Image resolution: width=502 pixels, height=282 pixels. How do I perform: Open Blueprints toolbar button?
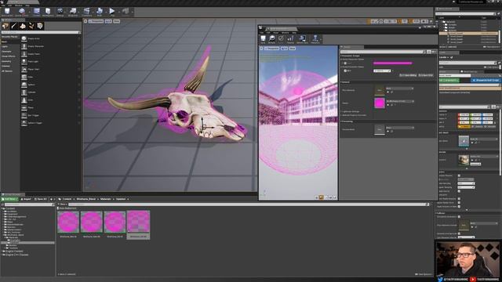coord(73,12)
